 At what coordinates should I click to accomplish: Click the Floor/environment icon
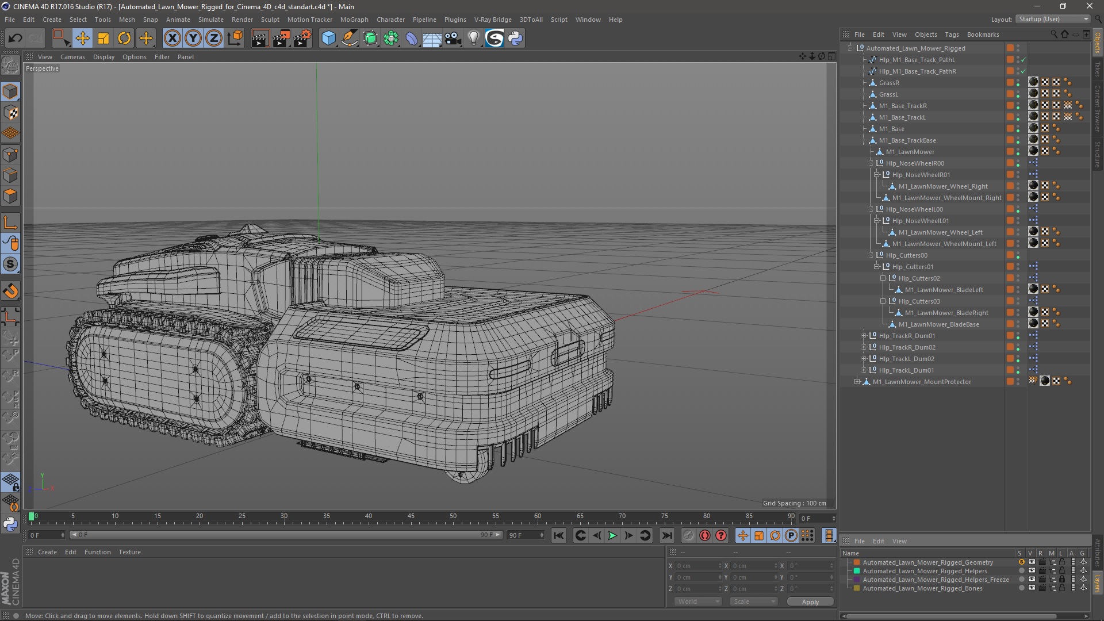tap(432, 39)
